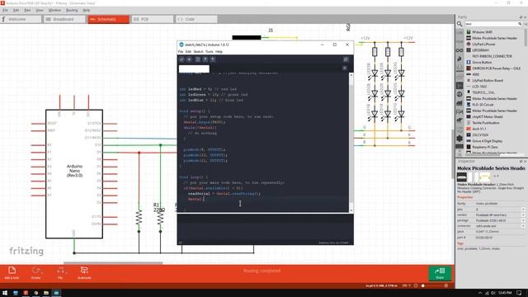Open the Arduino IDE Sketch menu
Image resolution: width=528 pixels, height=297 pixels.
[x=198, y=51]
